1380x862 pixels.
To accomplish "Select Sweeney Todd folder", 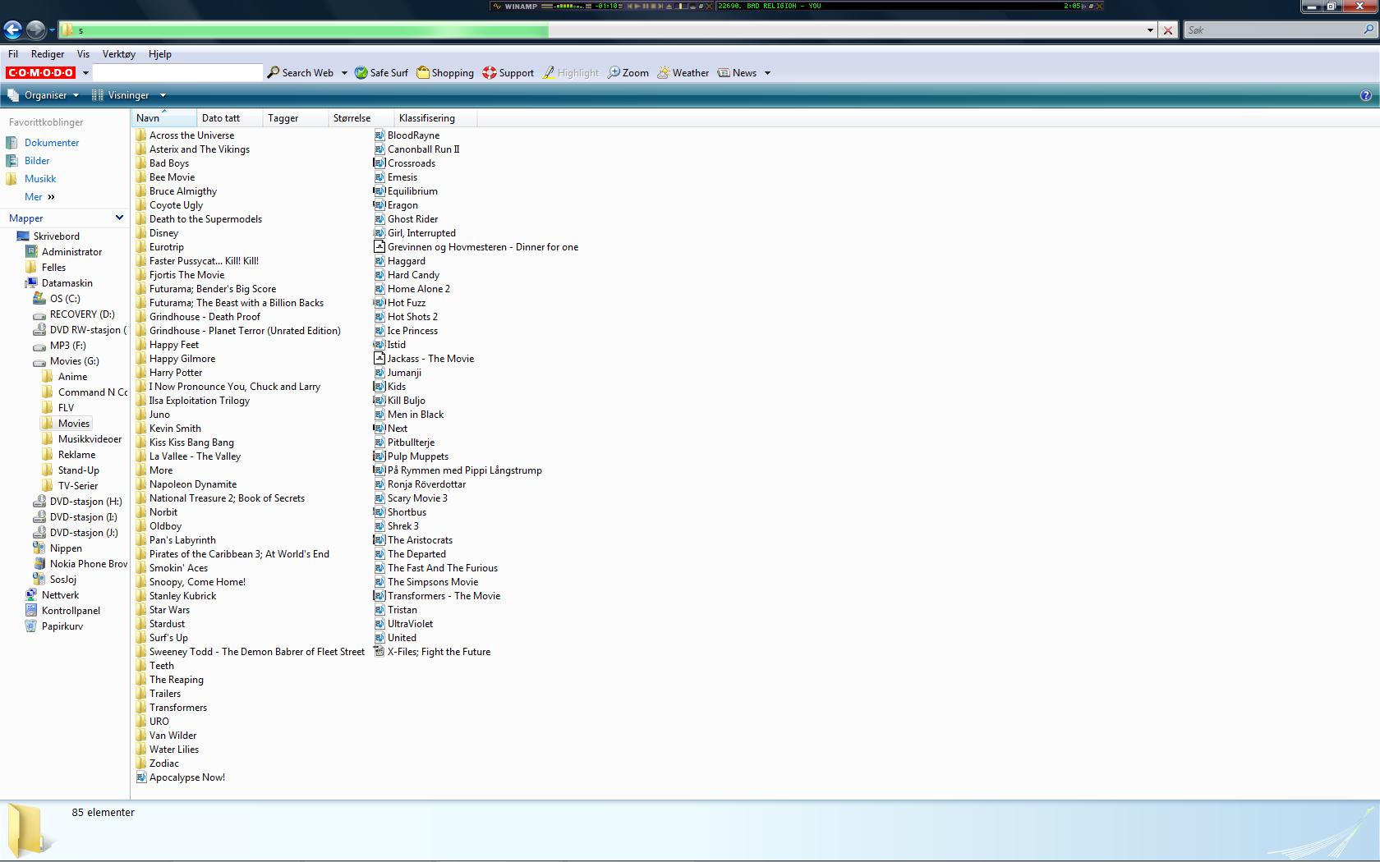I will (x=251, y=652).
